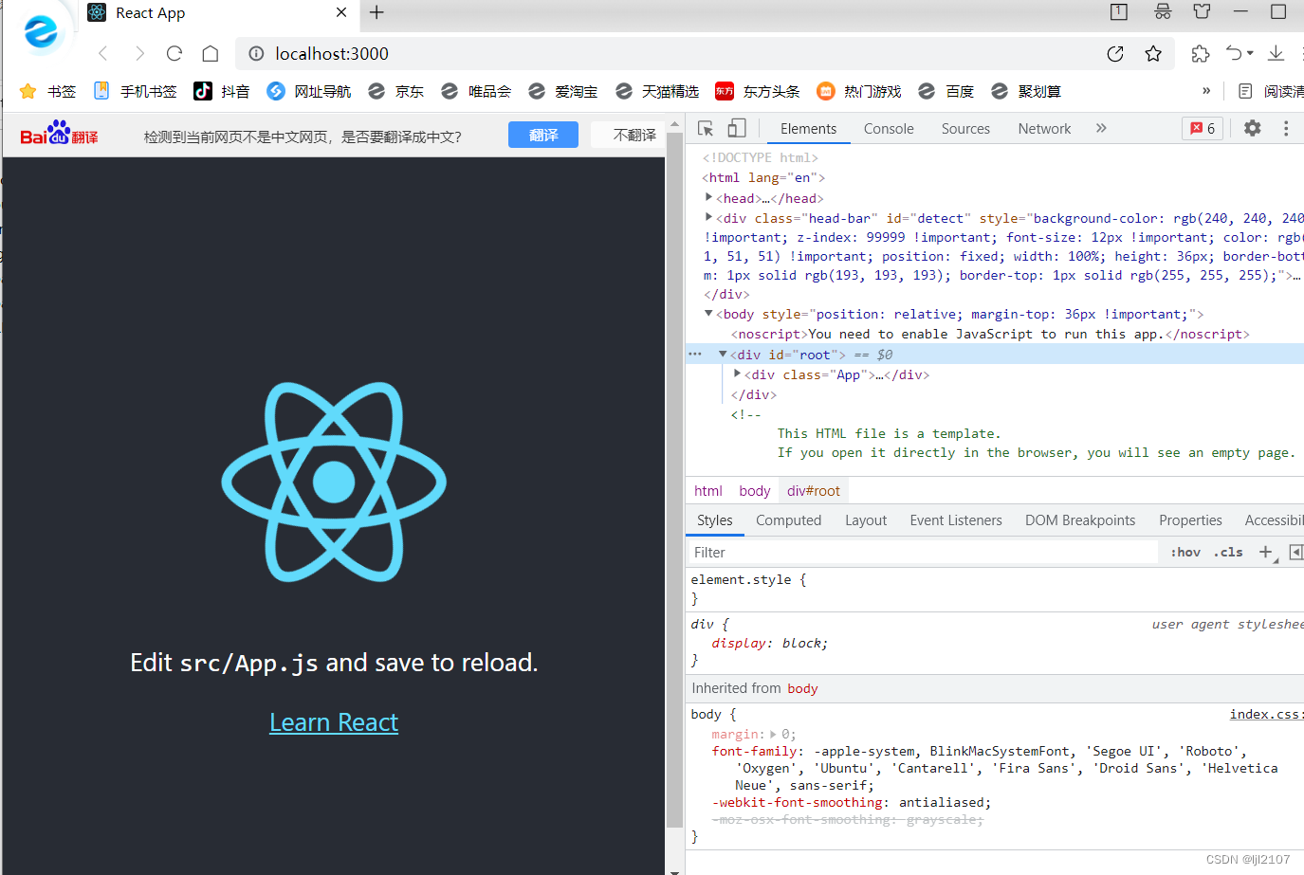
Task: Open DevTools settings gear
Action: 1253,128
